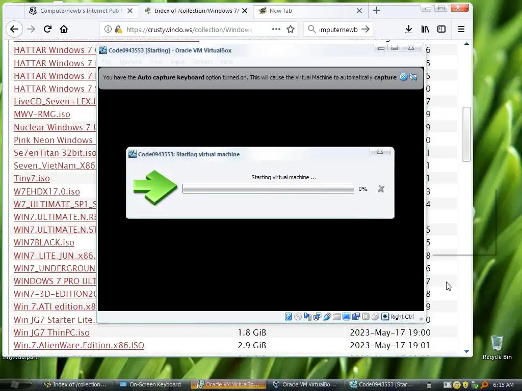The image size is (522, 391).
Task: Close the Computernewb's Internet Pub tab
Action: [130, 11]
